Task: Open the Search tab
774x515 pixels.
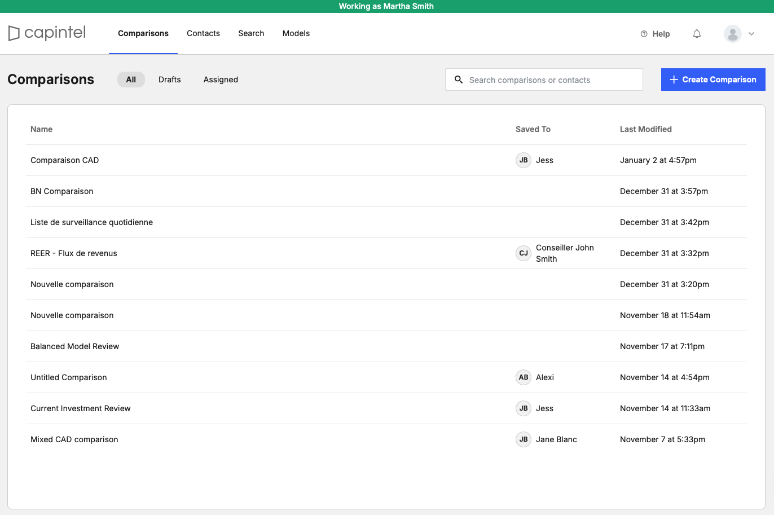Action: (x=251, y=33)
